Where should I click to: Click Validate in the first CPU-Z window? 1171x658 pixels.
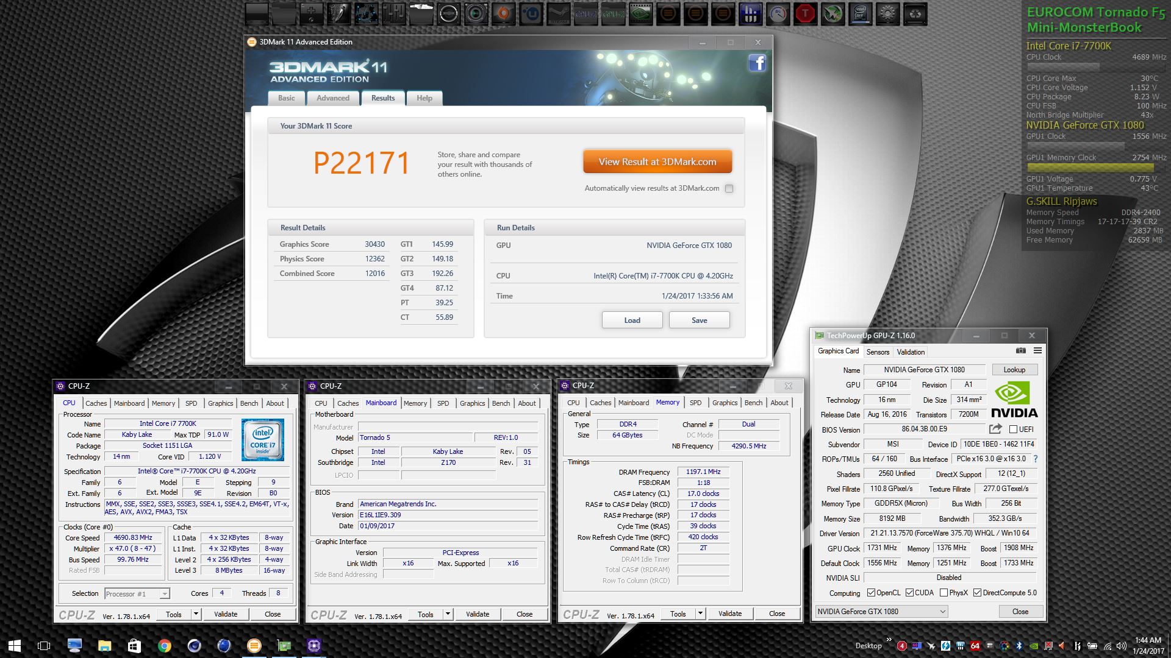click(226, 614)
